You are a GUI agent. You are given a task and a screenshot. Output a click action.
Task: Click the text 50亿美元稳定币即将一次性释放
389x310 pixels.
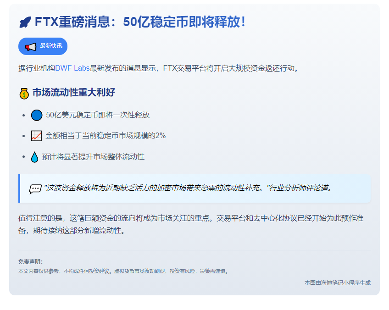pos(98,115)
